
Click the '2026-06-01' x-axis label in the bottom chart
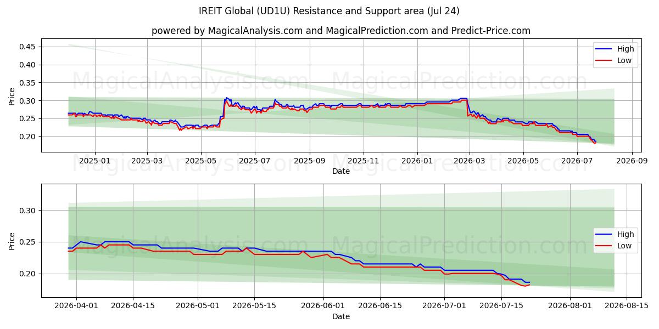pyautogui.click(x=323, y=306)
